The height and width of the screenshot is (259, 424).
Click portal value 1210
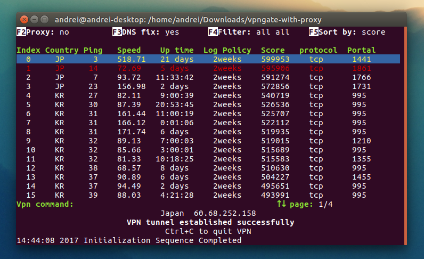[362, 141]
